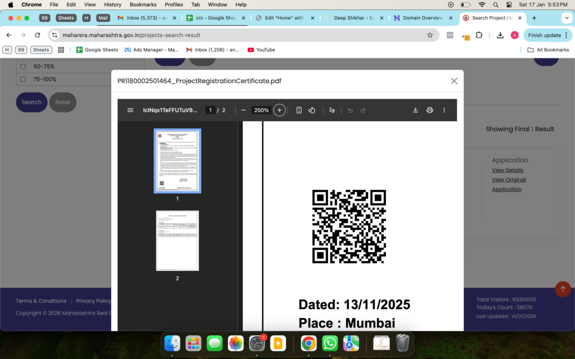The width and height of the screenshot is (575, 359).
Task: Click the fit to page icon
Action: pos(299,110)
